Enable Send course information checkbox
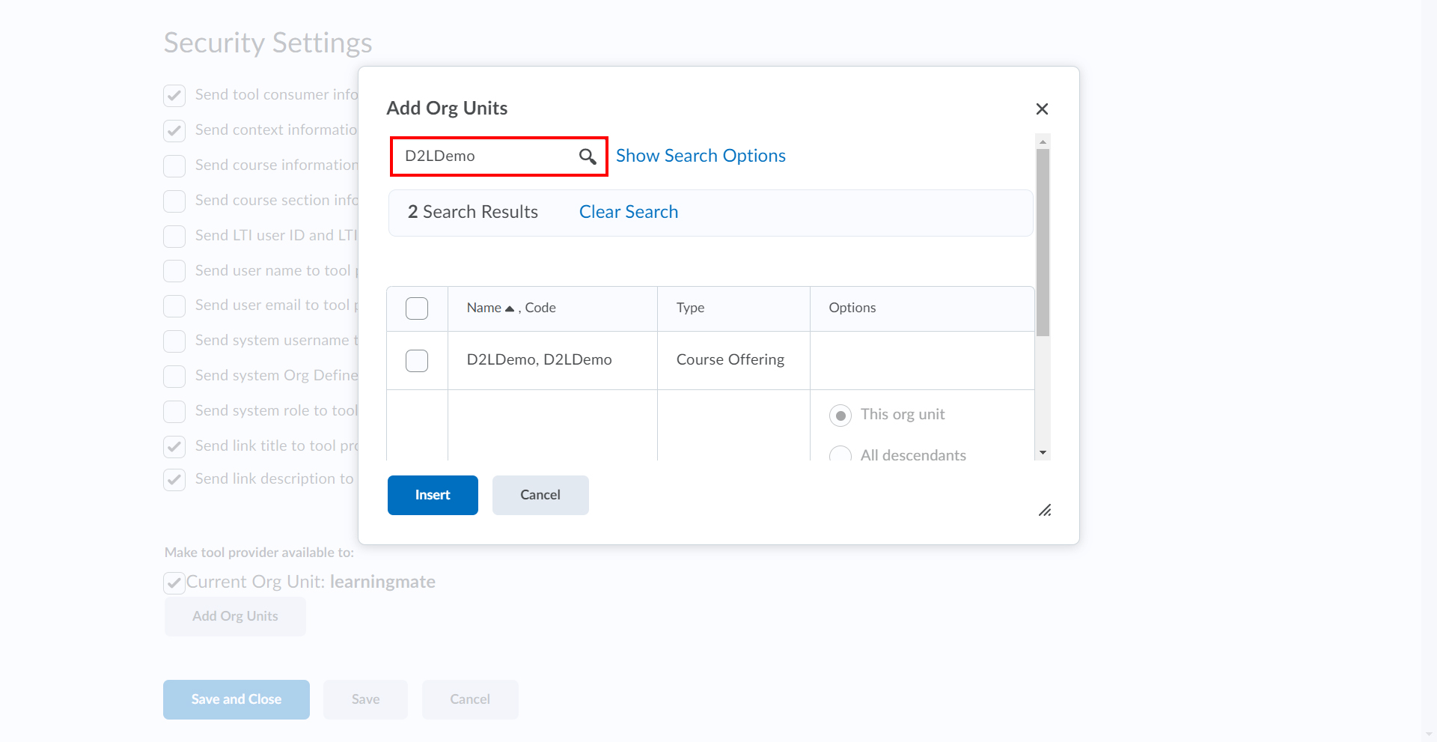The width and height of the screenshot is (1437, 742). [174, 166]
